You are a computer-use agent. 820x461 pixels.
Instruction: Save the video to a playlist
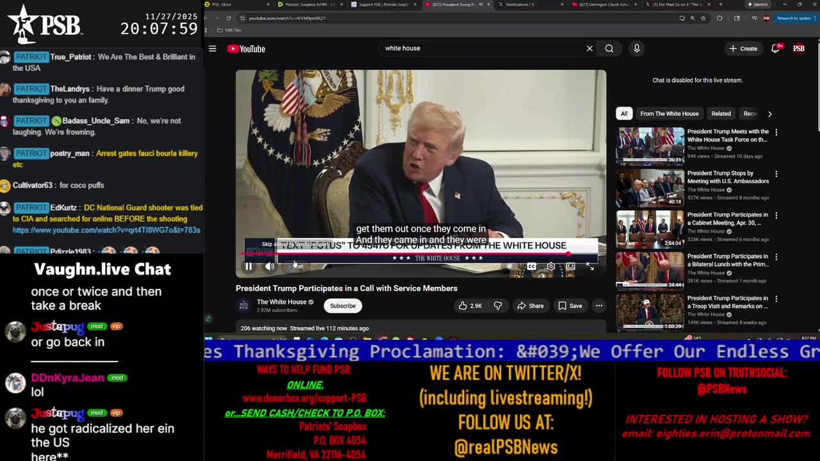tap(570, 306)
